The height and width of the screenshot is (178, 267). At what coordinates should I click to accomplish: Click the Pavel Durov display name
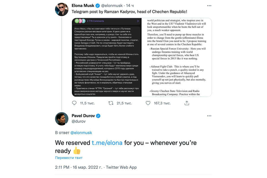[83, 116]
